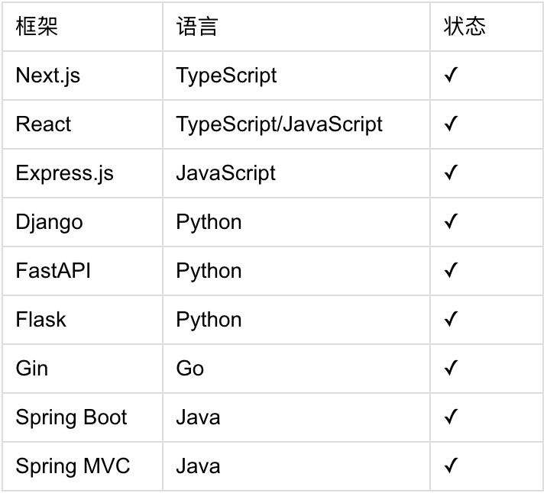Click the Spring MVC status checkmark
Image resolution: width=547 pixels, height=493 pixels.
[x=451, y=465]
